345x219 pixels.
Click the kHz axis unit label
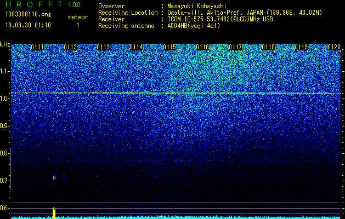[x=5, y=44]
